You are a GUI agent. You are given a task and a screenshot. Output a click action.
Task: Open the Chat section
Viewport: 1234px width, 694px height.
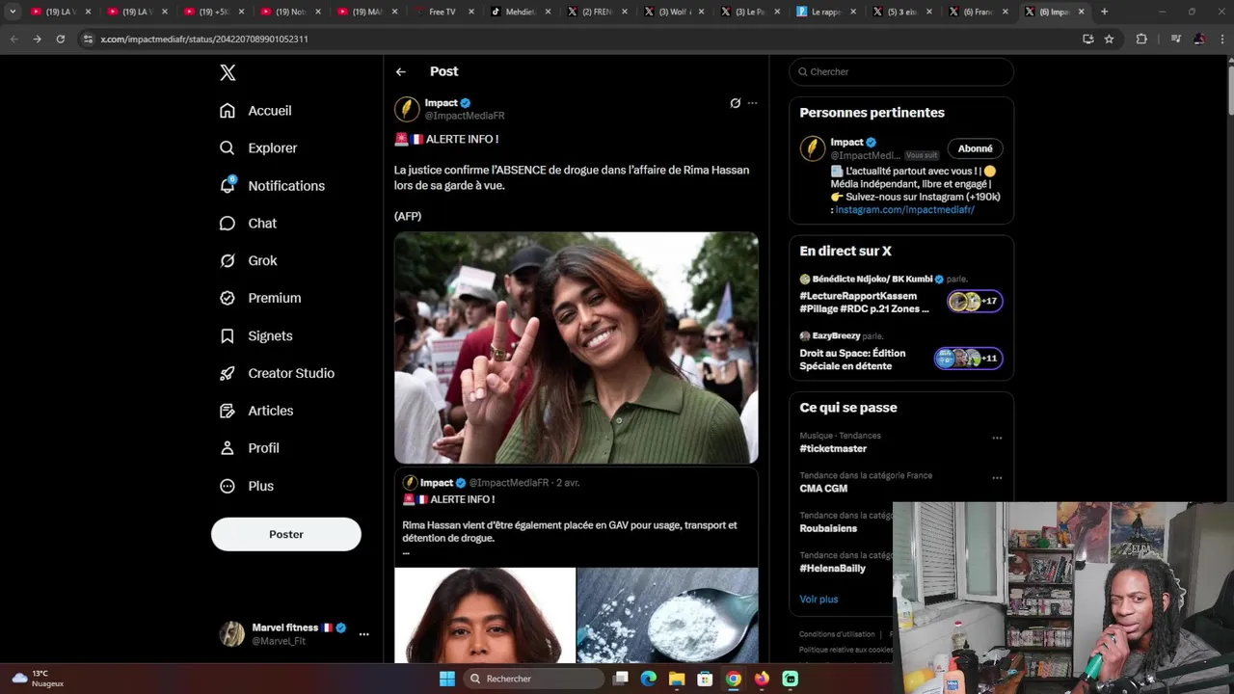point(248,224)
